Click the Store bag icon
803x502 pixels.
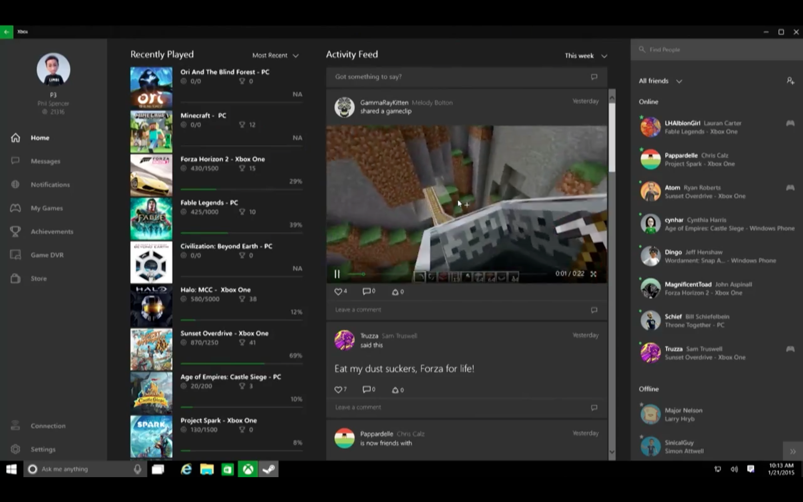pos(15,278)
